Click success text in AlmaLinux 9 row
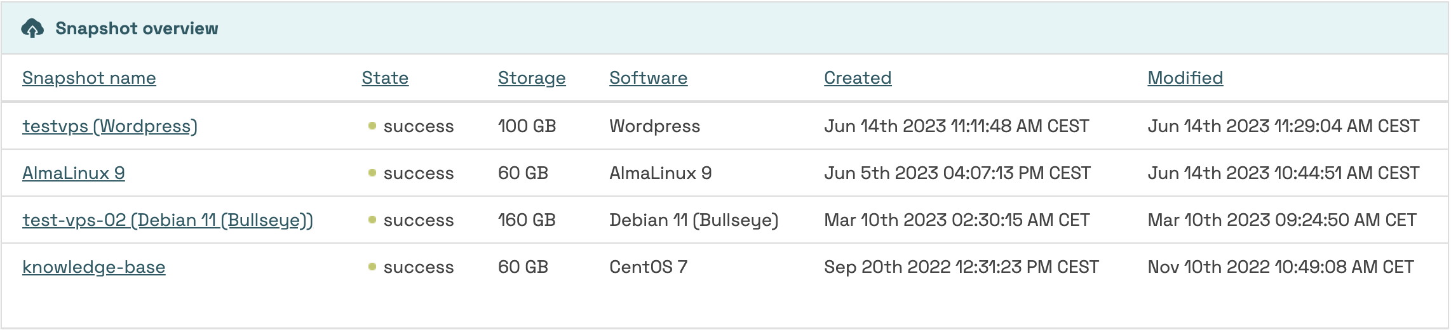This screenshot has height=330, width=1451. [x=419, y=173]
